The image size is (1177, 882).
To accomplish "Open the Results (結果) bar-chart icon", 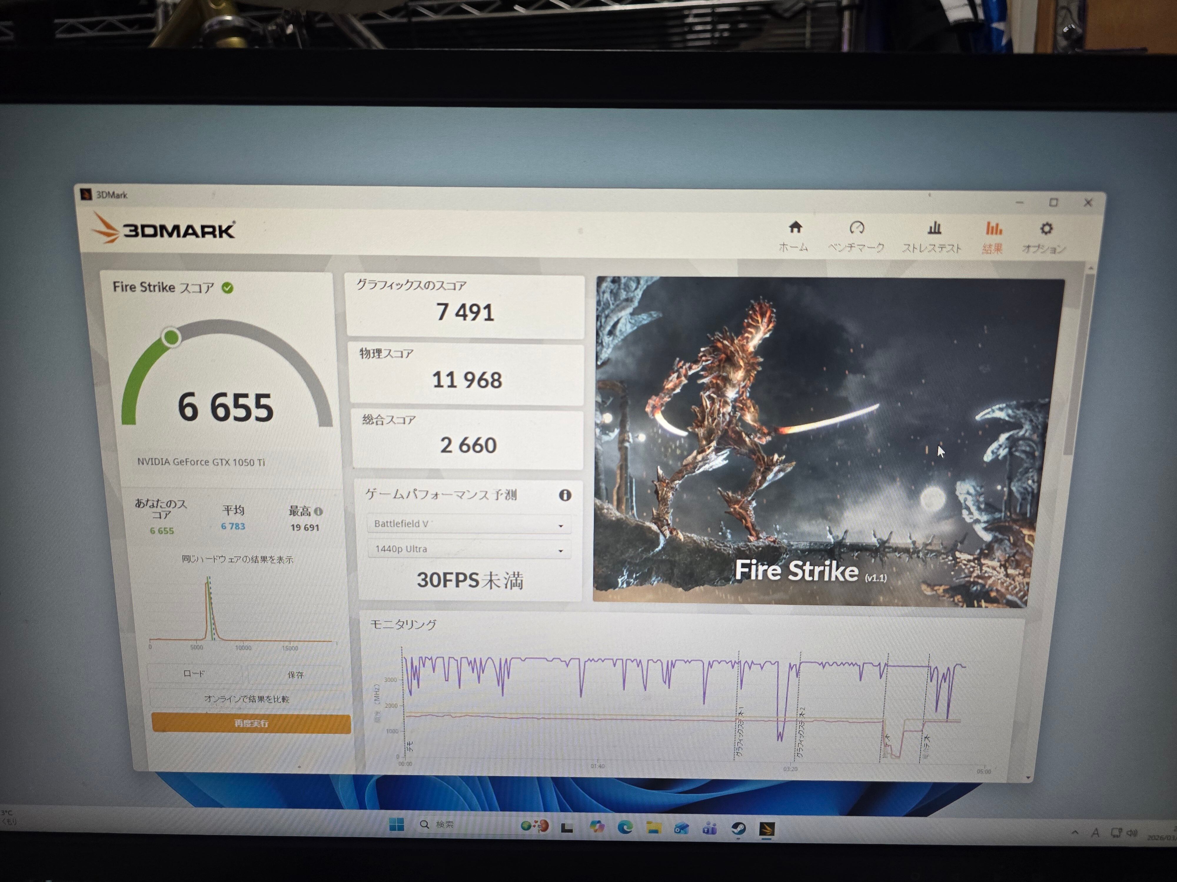I will tap(993, 229).
